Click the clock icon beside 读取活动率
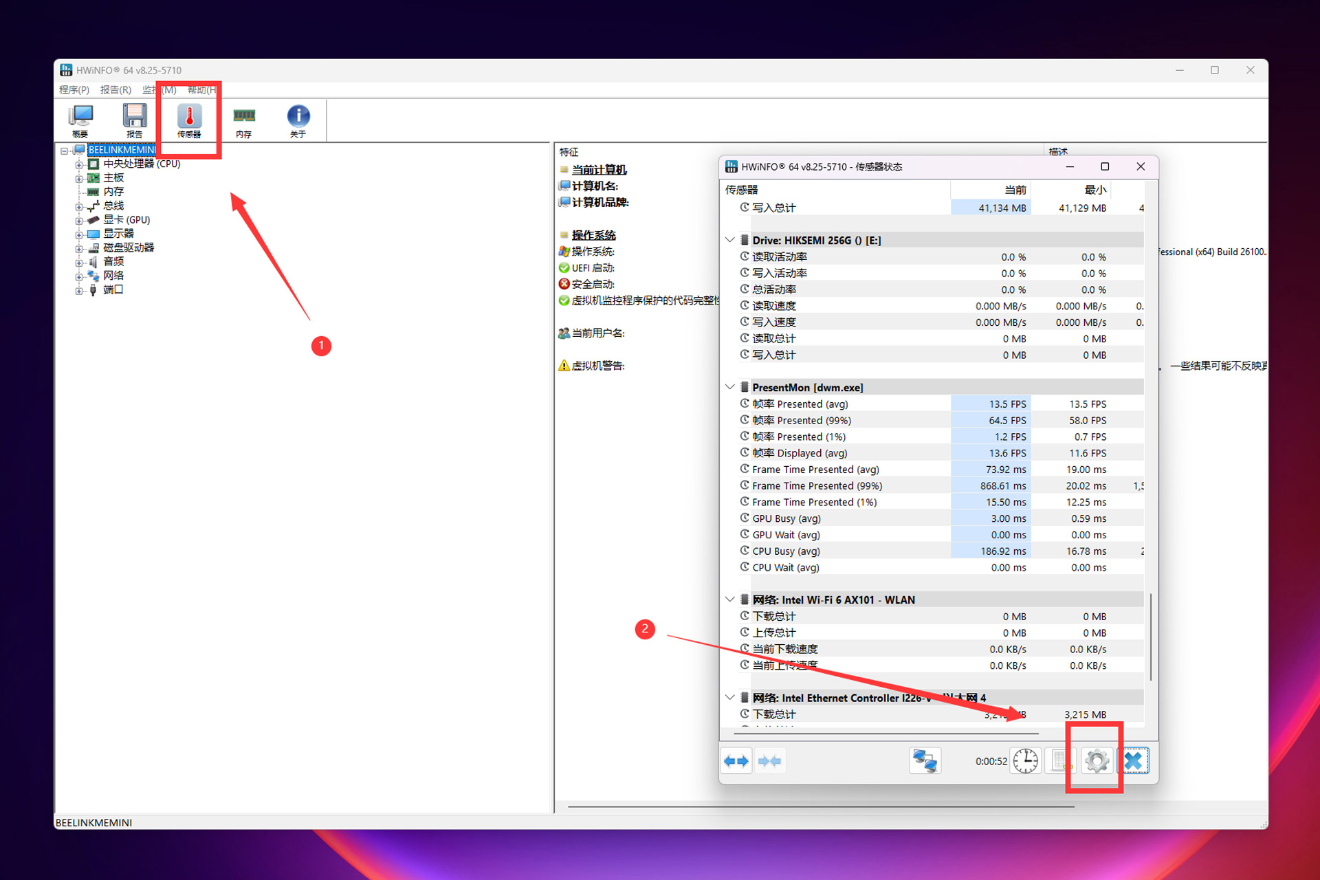Screen dimensions: 1320x880 pyautogui.click(x=745, y=256)
